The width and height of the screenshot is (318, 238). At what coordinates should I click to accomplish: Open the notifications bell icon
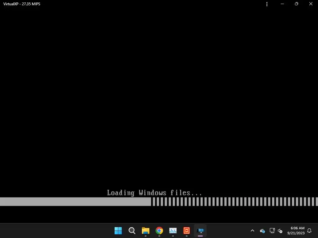coord(309,231)
